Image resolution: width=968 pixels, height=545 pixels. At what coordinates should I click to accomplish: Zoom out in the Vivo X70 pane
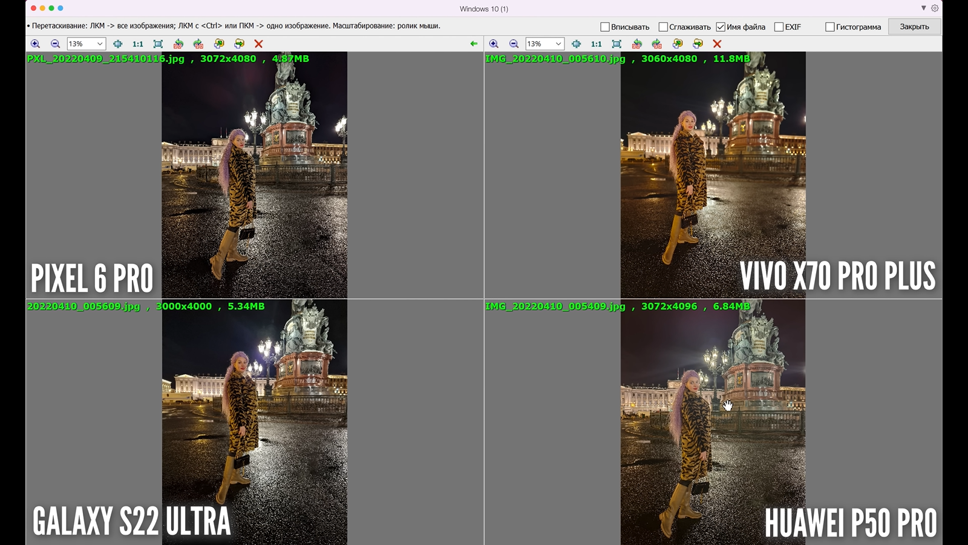tap(514, 44)
